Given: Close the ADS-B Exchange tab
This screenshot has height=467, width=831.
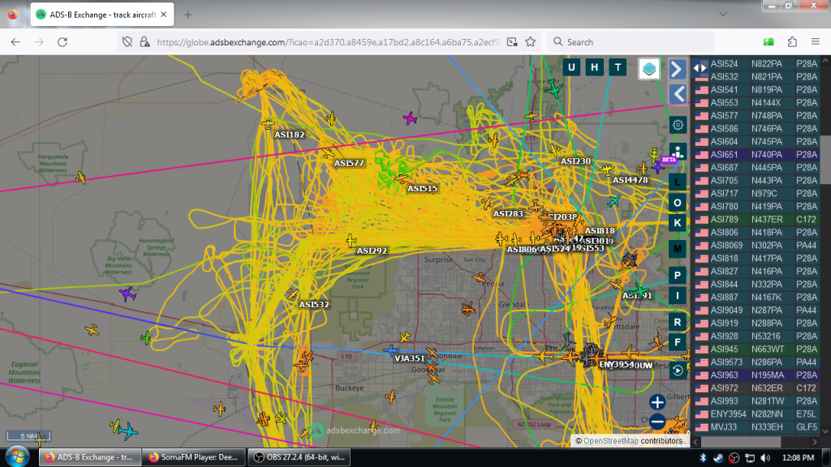Looking at the screenshot, I should click(x=164, y=15).
